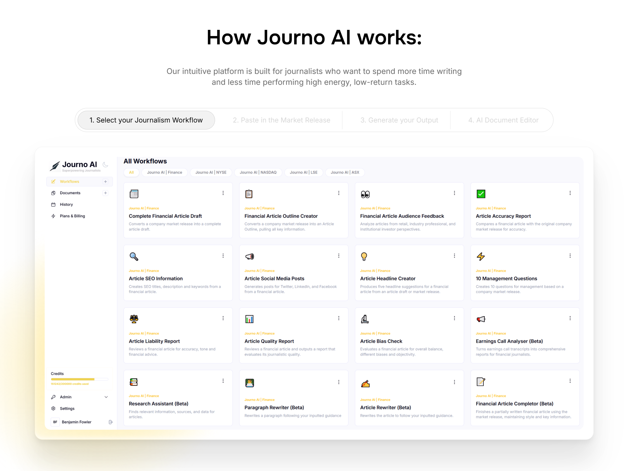Open options menu for Article Social Media Posts
The width and height of the screenshot is (630, 471).
coord(339,256)
